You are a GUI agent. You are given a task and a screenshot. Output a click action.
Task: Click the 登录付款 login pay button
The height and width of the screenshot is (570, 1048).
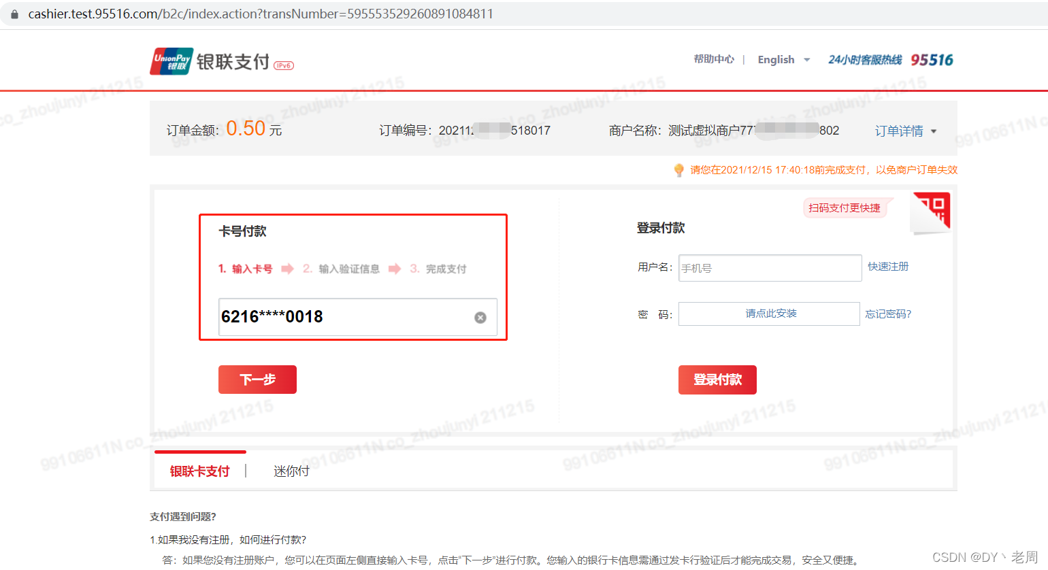pyautogui.click(x=717, y=380)
